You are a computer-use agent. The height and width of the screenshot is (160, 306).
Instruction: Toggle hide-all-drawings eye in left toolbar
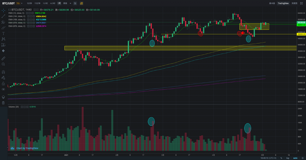pos(3,89)
